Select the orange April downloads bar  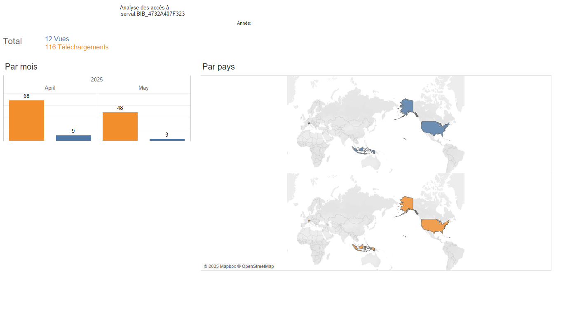coord(26,121)
